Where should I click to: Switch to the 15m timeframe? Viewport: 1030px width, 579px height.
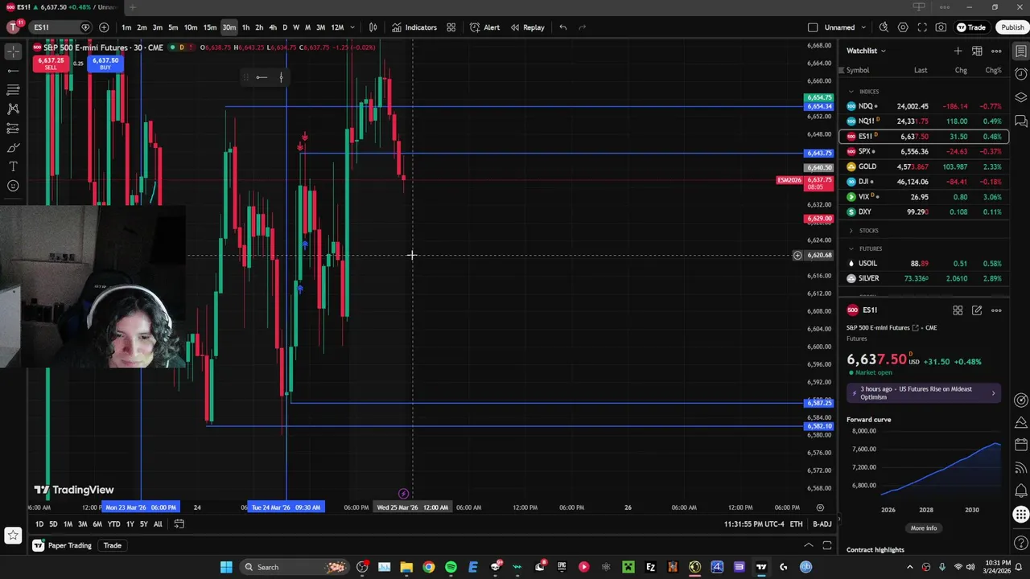pyautogui.click(x=209, y=27)
